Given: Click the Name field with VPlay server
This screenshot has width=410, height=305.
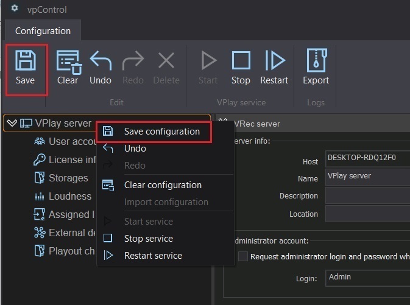Looking at the screenshot, I should pos(367,177).
